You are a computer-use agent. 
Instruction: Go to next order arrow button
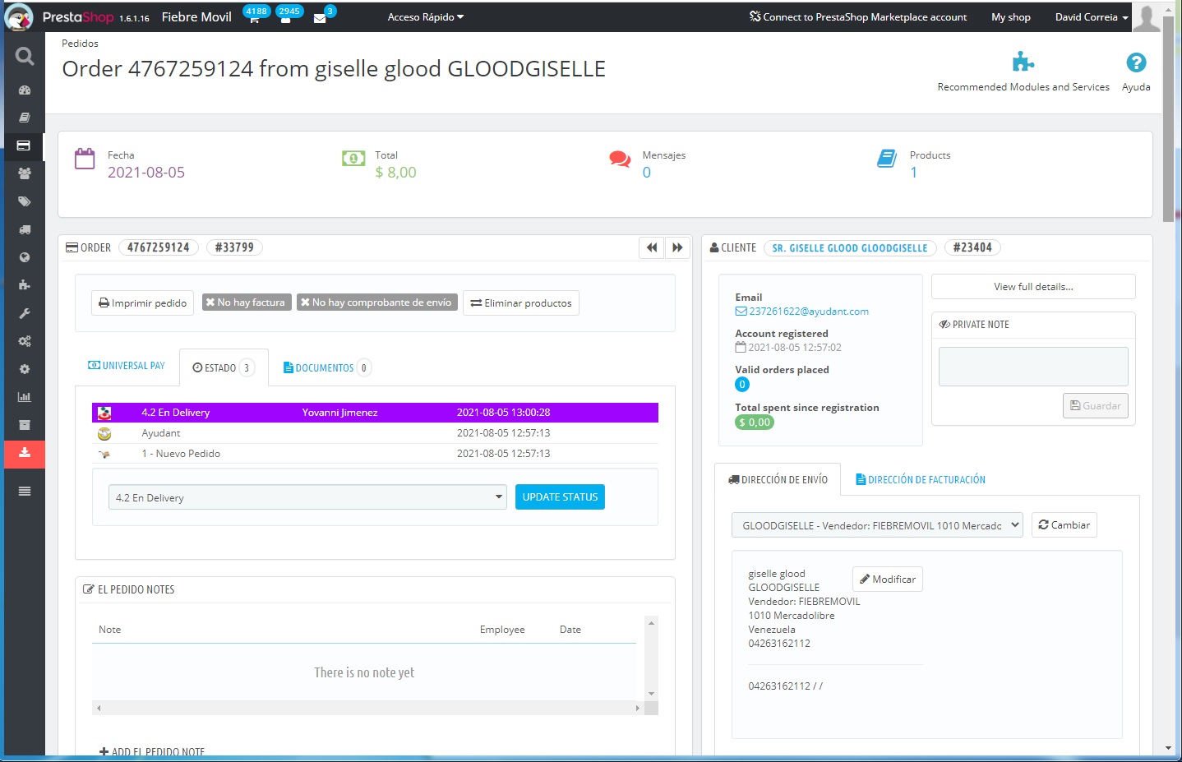[677, 247]
